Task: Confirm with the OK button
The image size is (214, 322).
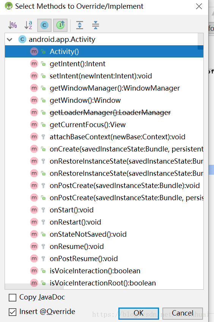Action: click(138, 313)
